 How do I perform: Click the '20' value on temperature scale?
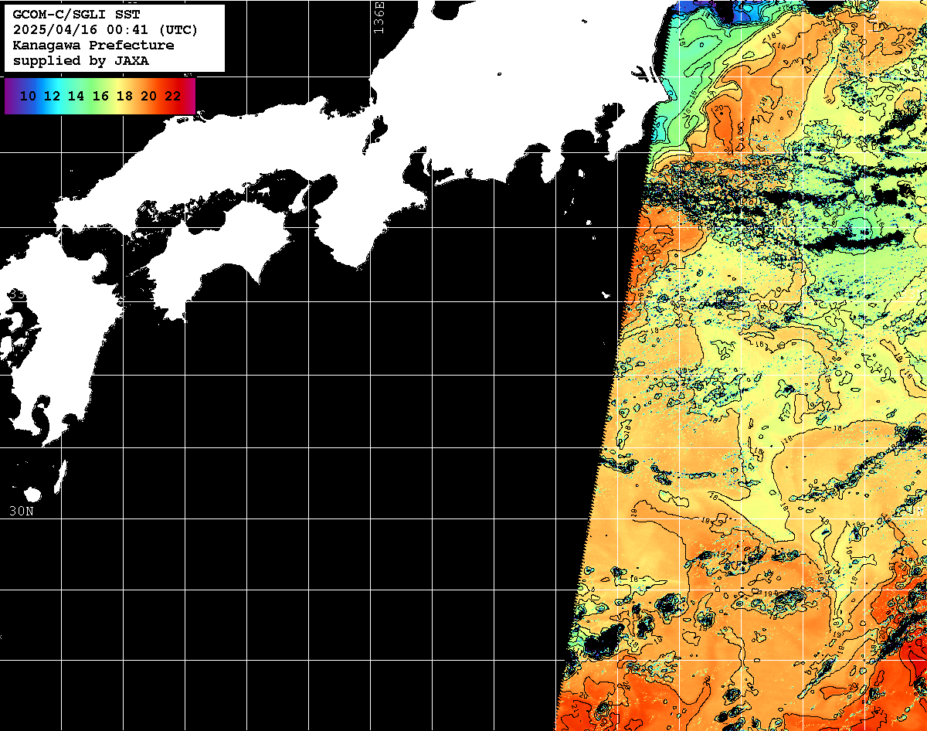click(148, 96)
